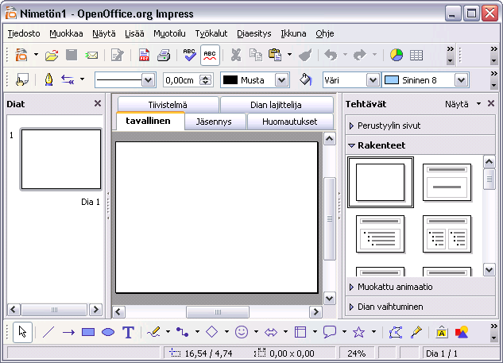
Task: Switch to the Jäsennys tab
Action: point(214,122)
